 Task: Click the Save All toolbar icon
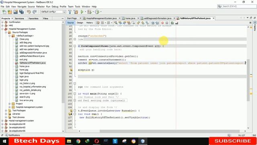point(21,12)
